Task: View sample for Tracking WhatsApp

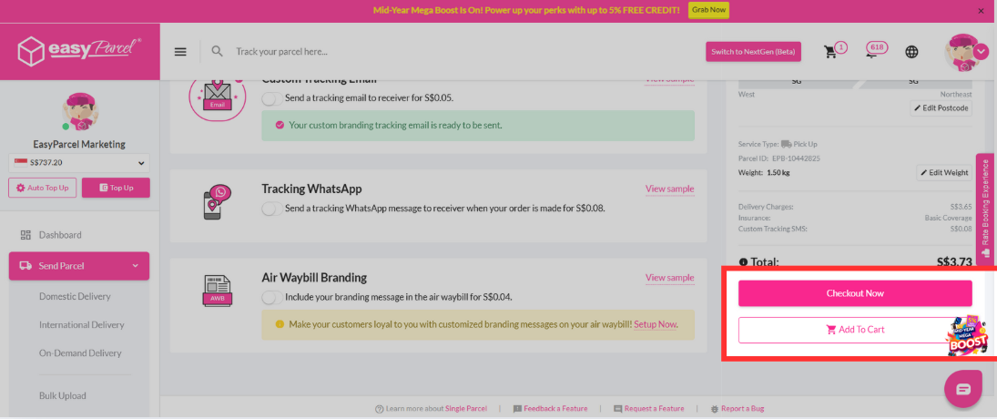Action: 669,189
